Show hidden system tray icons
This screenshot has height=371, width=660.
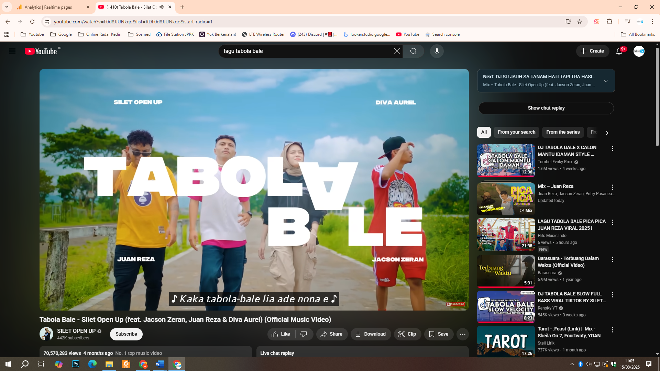click(572, 364)
